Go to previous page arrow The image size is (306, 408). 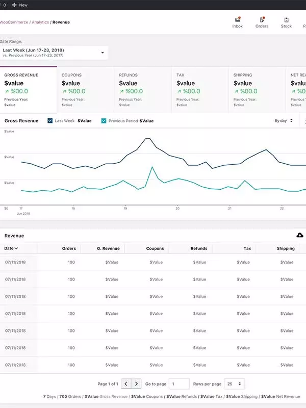(x=126, y=384)
